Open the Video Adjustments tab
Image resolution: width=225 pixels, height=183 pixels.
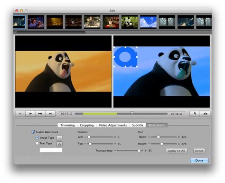click(x=112, y=125)
